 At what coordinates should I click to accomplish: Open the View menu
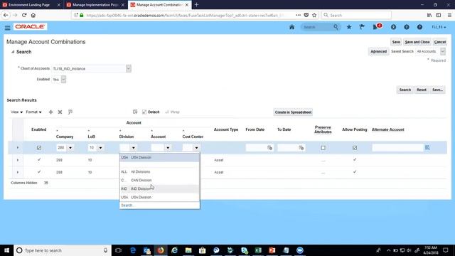click(16, 112)
